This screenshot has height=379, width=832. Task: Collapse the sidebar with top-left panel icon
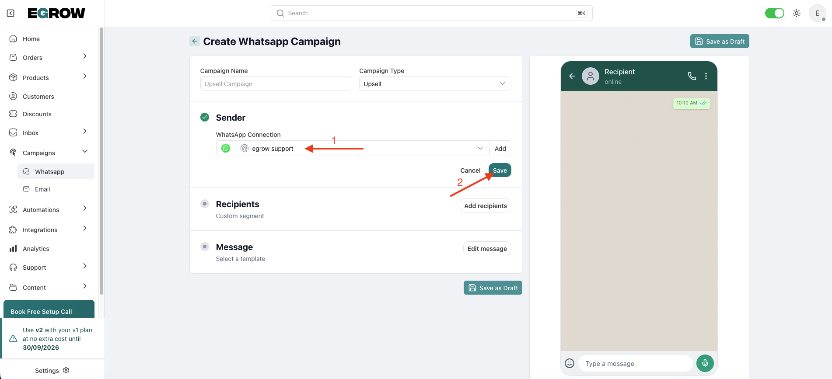tap(10, 13)
